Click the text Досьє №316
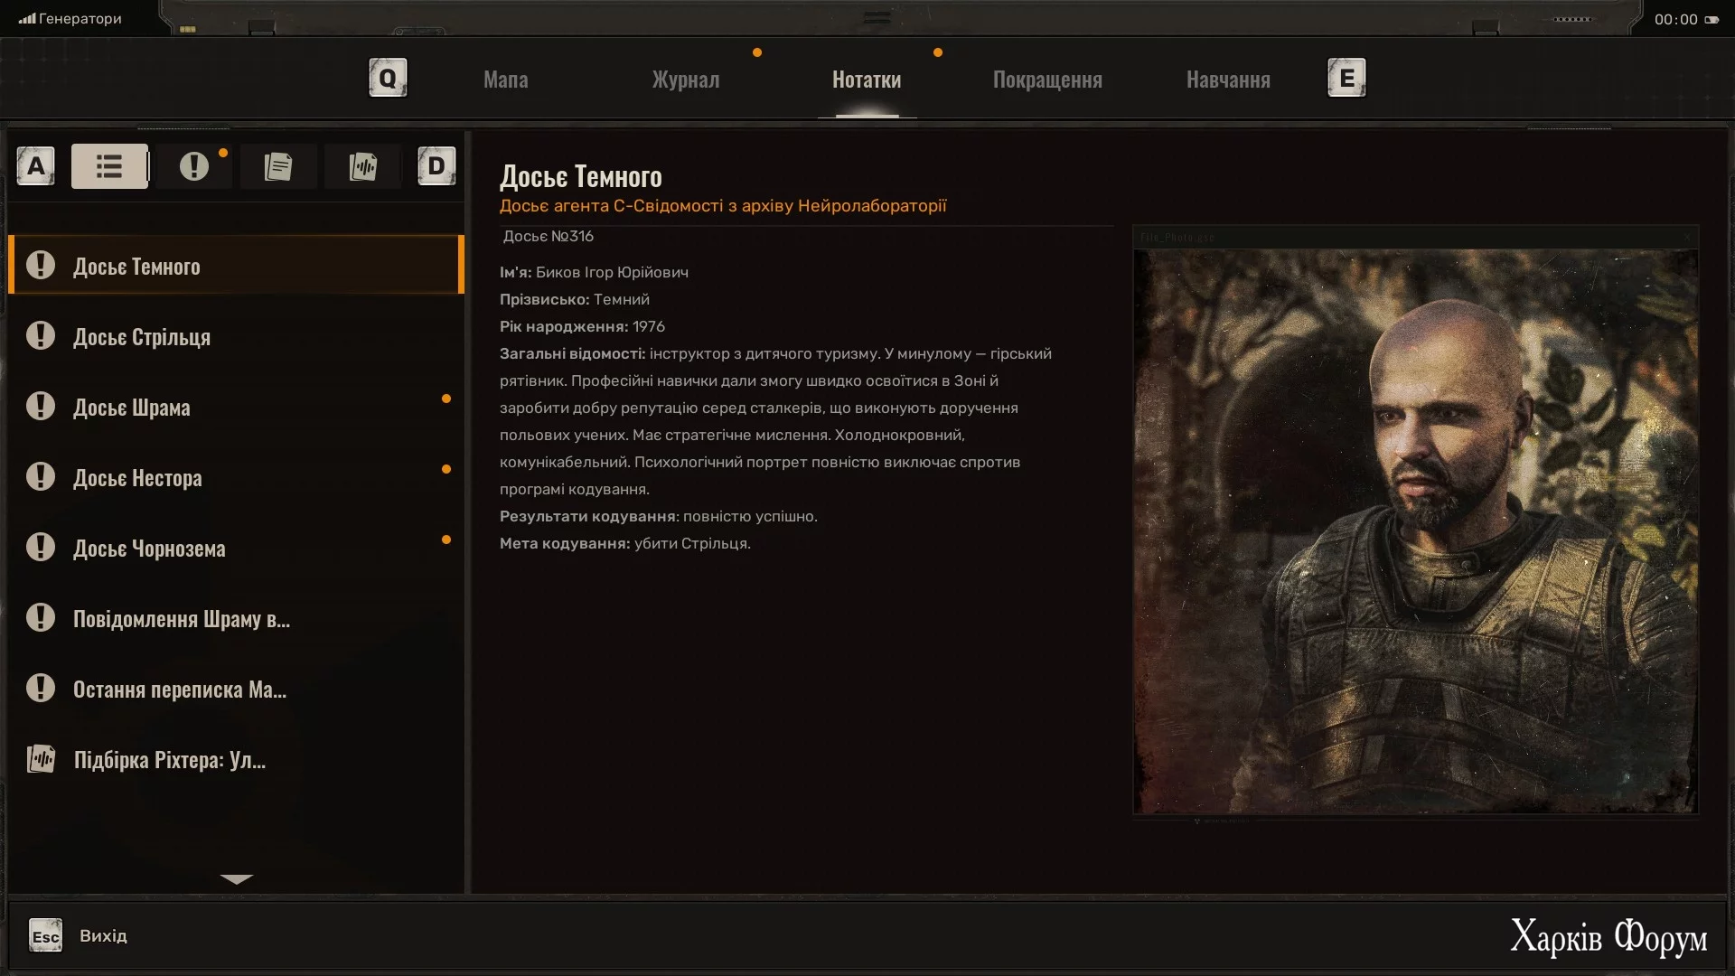This screenshot has height=976, width=1735. [548, 237]
